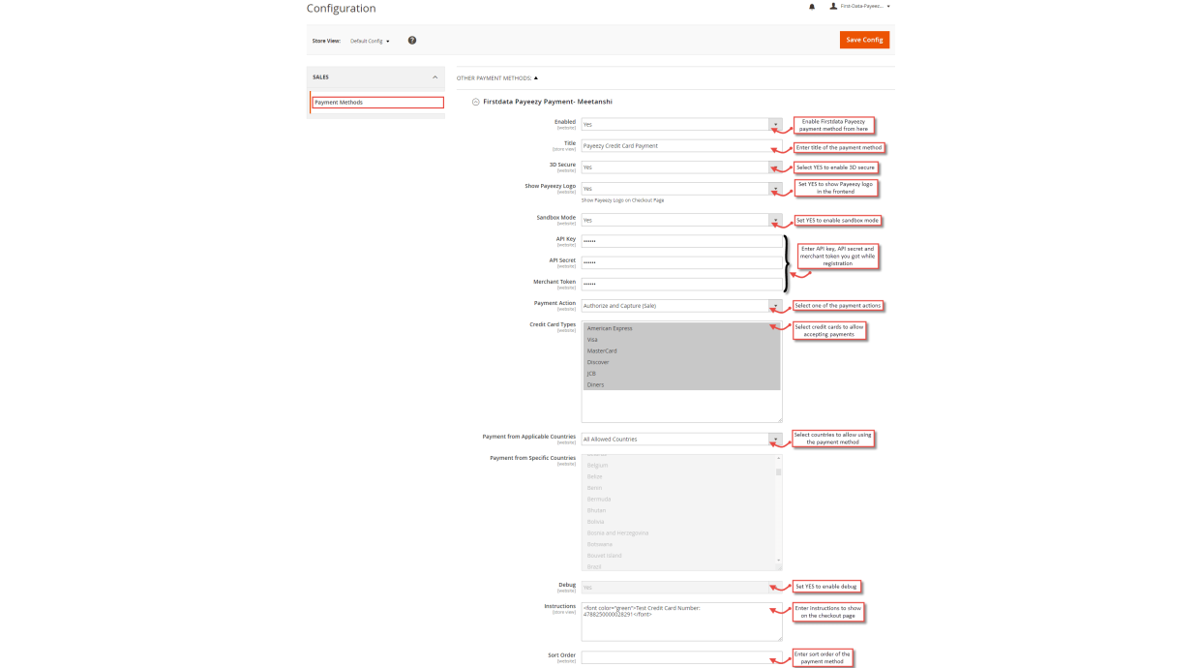
Task: Click the countries list scroll-down arrow
Action: [778, 562]
